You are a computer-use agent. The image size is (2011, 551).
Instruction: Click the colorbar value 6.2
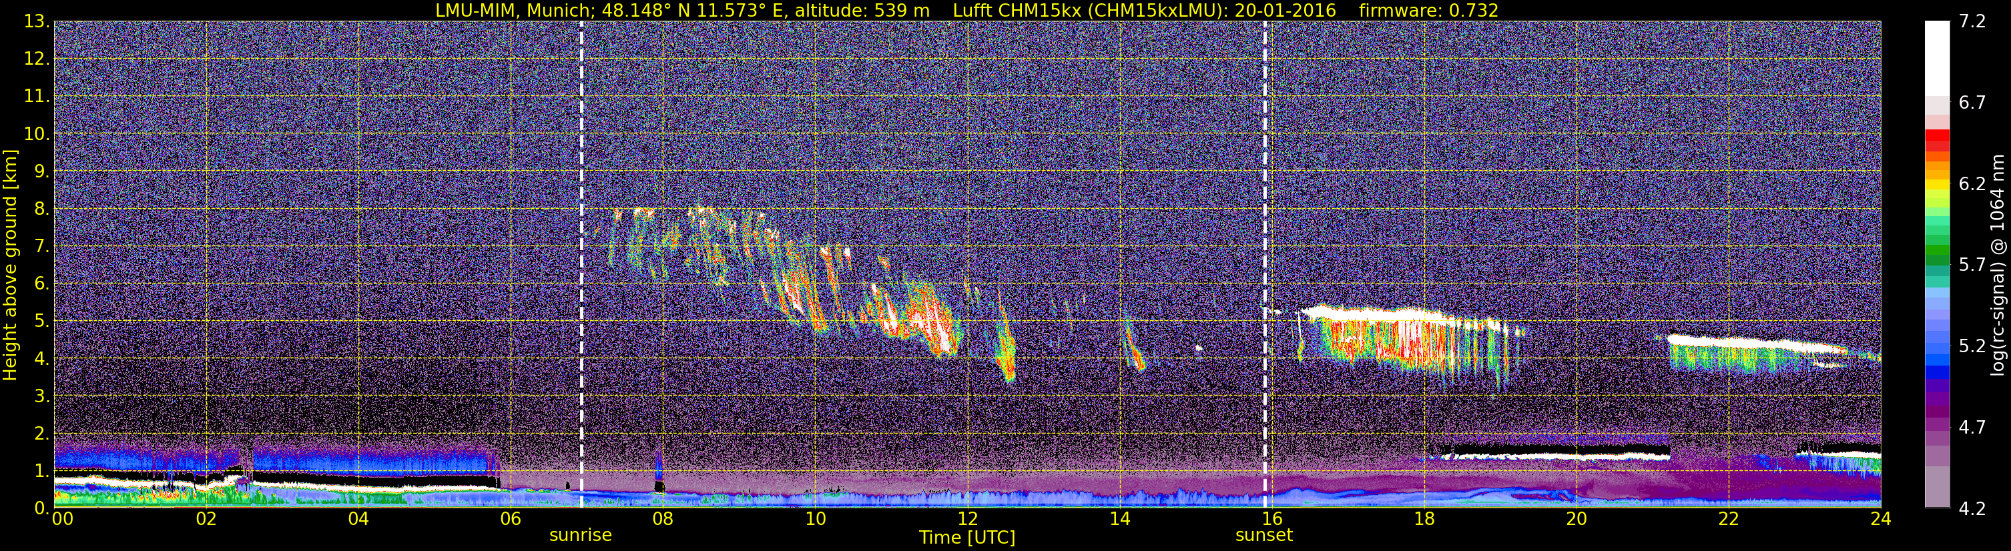1972,184
